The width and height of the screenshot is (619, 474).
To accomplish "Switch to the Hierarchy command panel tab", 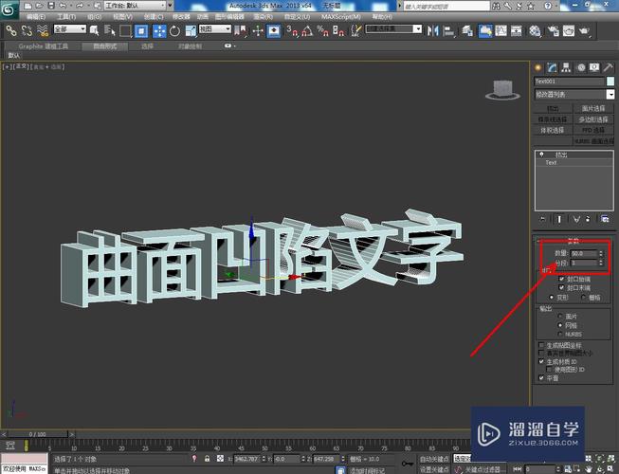I will (x=566, y=67).
